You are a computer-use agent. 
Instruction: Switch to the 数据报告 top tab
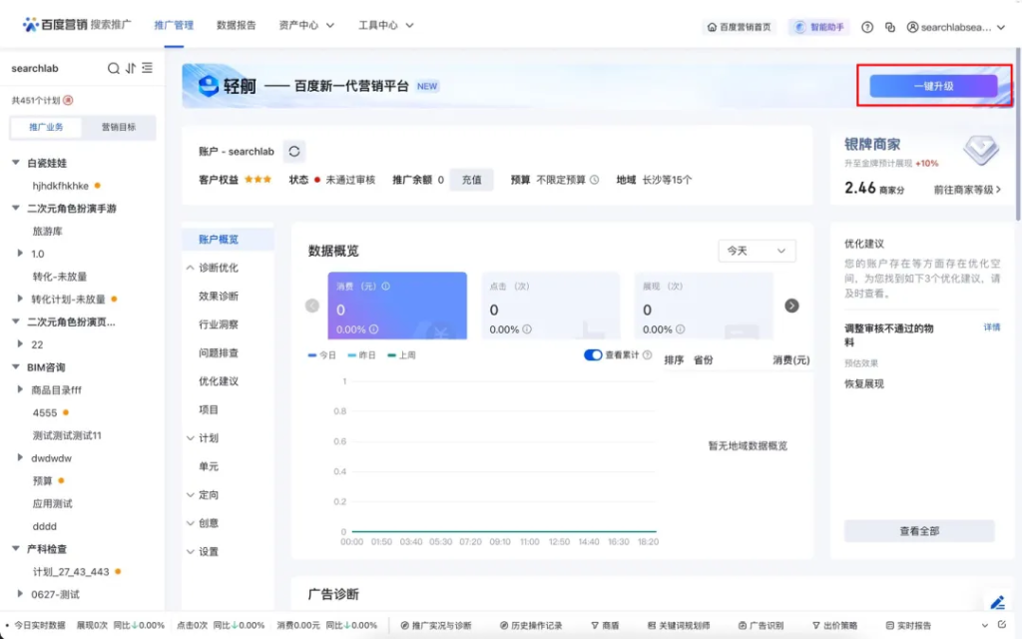[x=236, y=25]
